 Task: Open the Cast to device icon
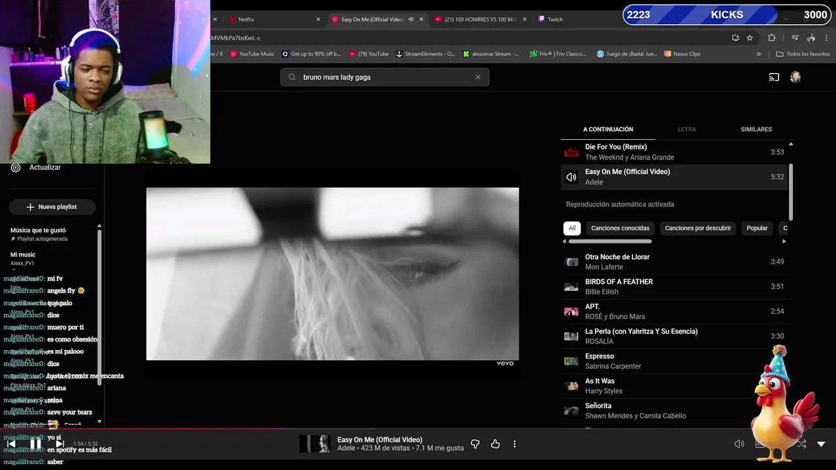[x=774, y=77]
